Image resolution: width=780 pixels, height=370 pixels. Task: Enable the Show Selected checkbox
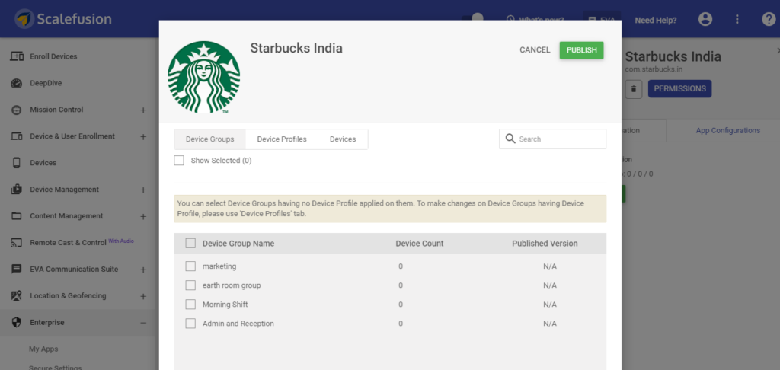[179, 161]
